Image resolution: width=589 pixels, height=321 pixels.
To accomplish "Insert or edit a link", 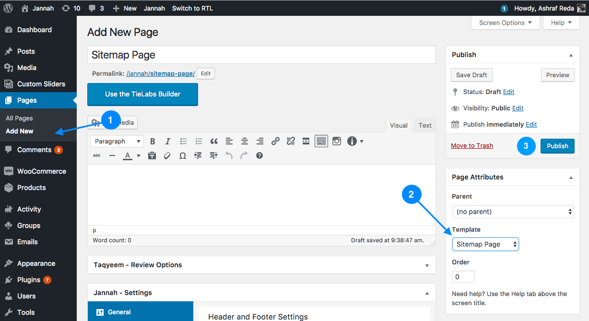I will (275, 141).
